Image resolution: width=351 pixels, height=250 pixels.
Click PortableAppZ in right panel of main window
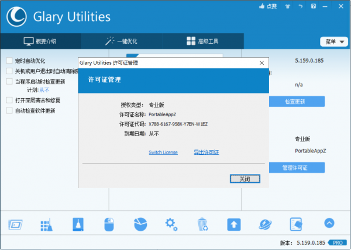(x=311, y=151)
